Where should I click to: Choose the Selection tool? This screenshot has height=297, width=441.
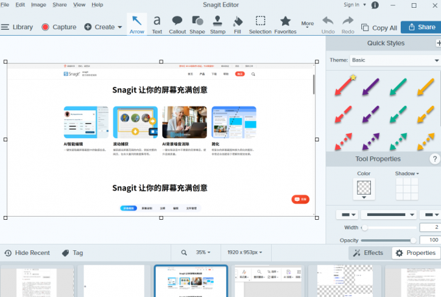[x=260, y=25]
